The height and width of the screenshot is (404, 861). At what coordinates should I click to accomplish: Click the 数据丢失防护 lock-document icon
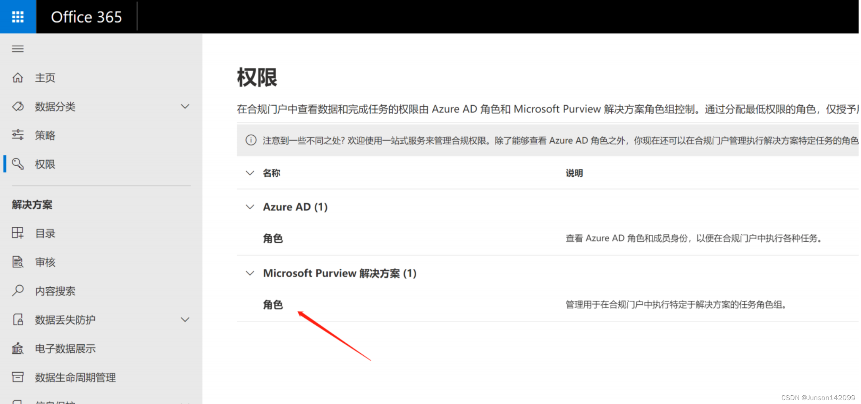(18, 319)
